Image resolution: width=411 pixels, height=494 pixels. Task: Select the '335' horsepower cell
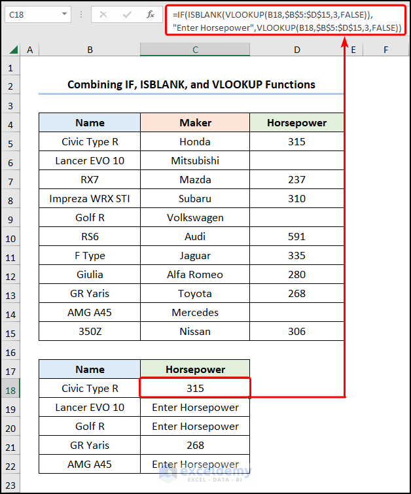point(297,256)
